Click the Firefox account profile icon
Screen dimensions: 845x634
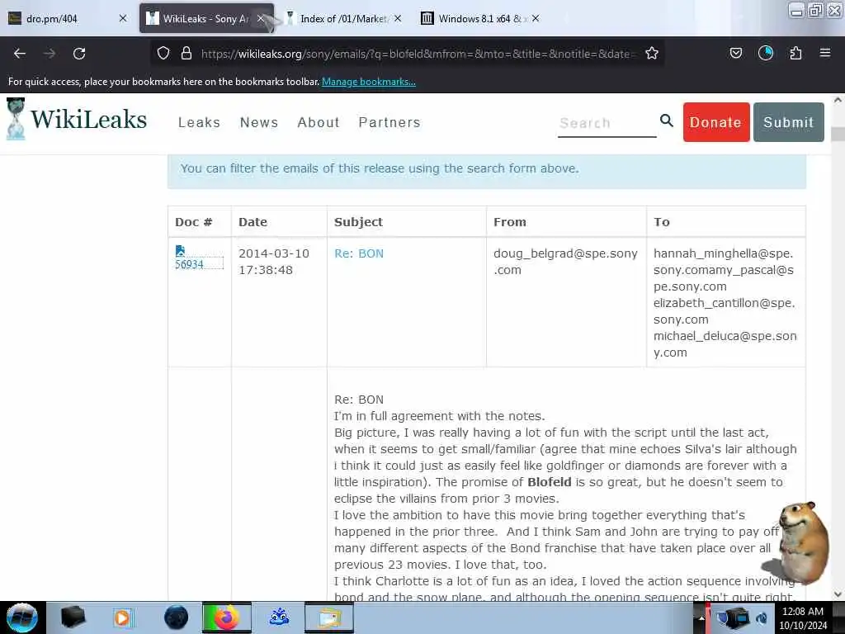coord(766,54)
